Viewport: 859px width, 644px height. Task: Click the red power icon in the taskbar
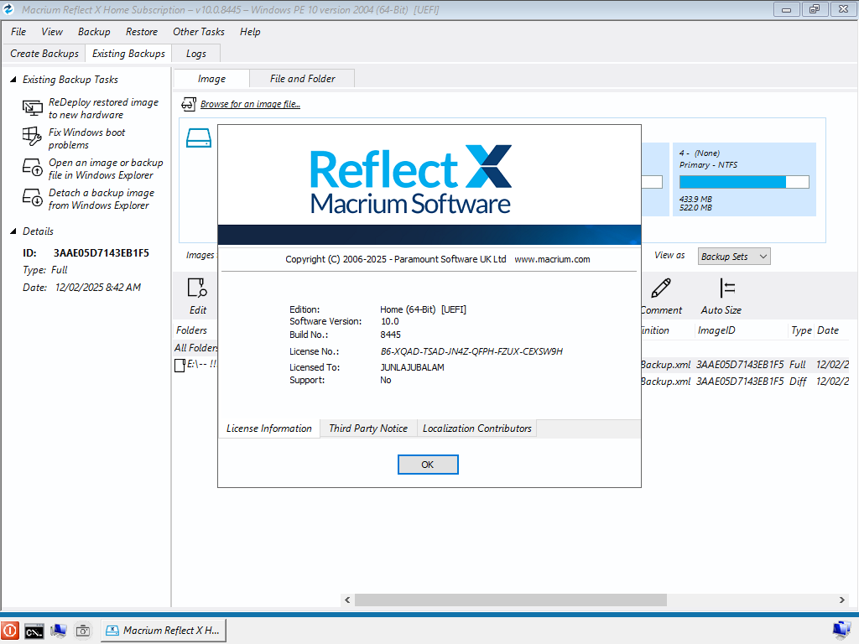(x=9, y=631)
